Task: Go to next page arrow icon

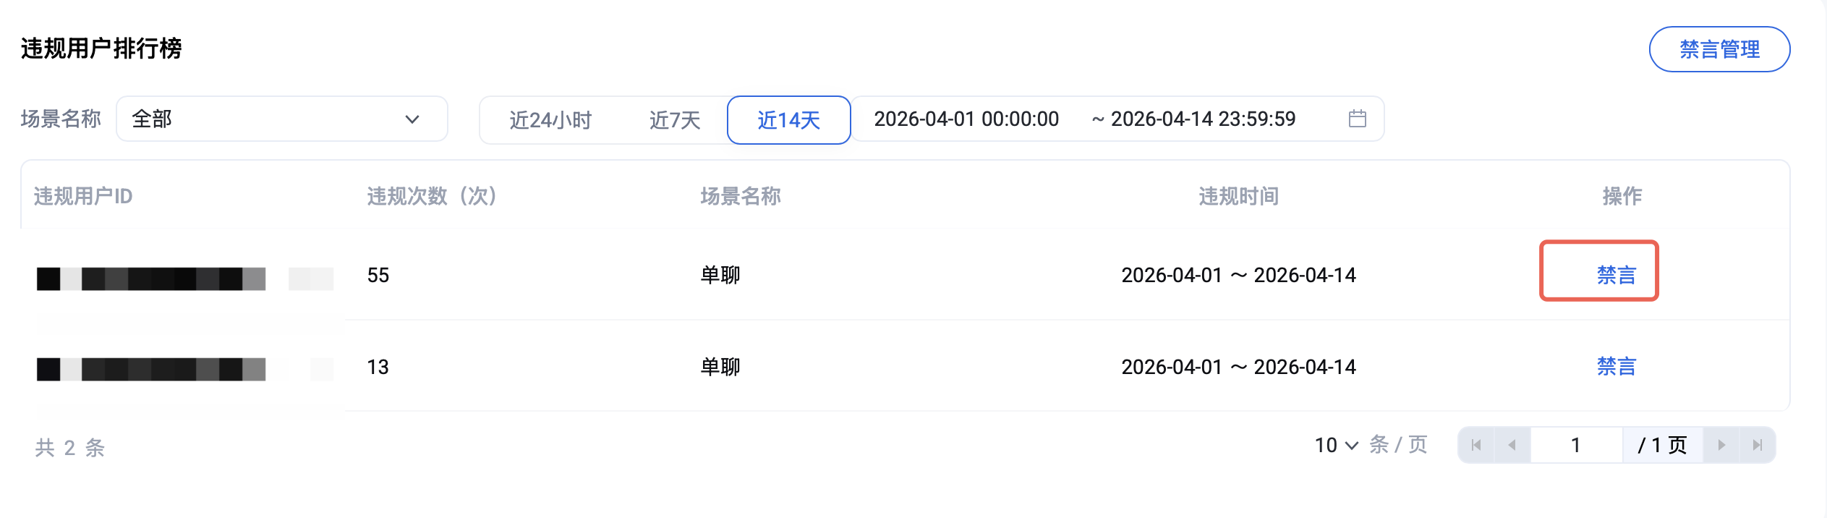Action: point(1721,445)
